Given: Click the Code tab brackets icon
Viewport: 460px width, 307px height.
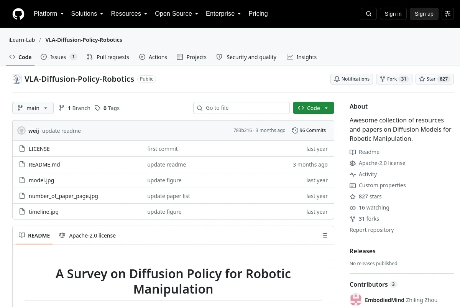Looking at the screenshot, I should click(x=12, y=57).
